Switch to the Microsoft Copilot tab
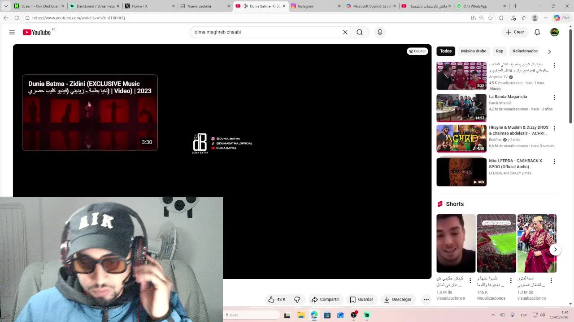Viewport: 574px width, 322px height. pos(371,6)
